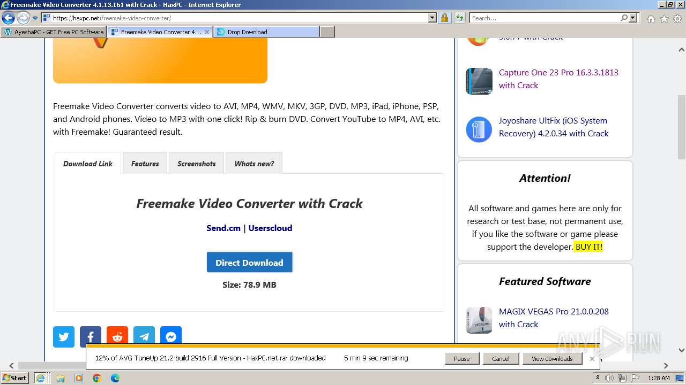Close the Freemake Video Converter tab
Viewport: 686px width, 385px height.
(x=207, y=32)
